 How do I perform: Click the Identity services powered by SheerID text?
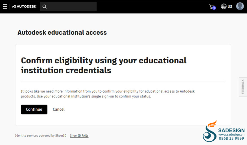coord(41,136)
